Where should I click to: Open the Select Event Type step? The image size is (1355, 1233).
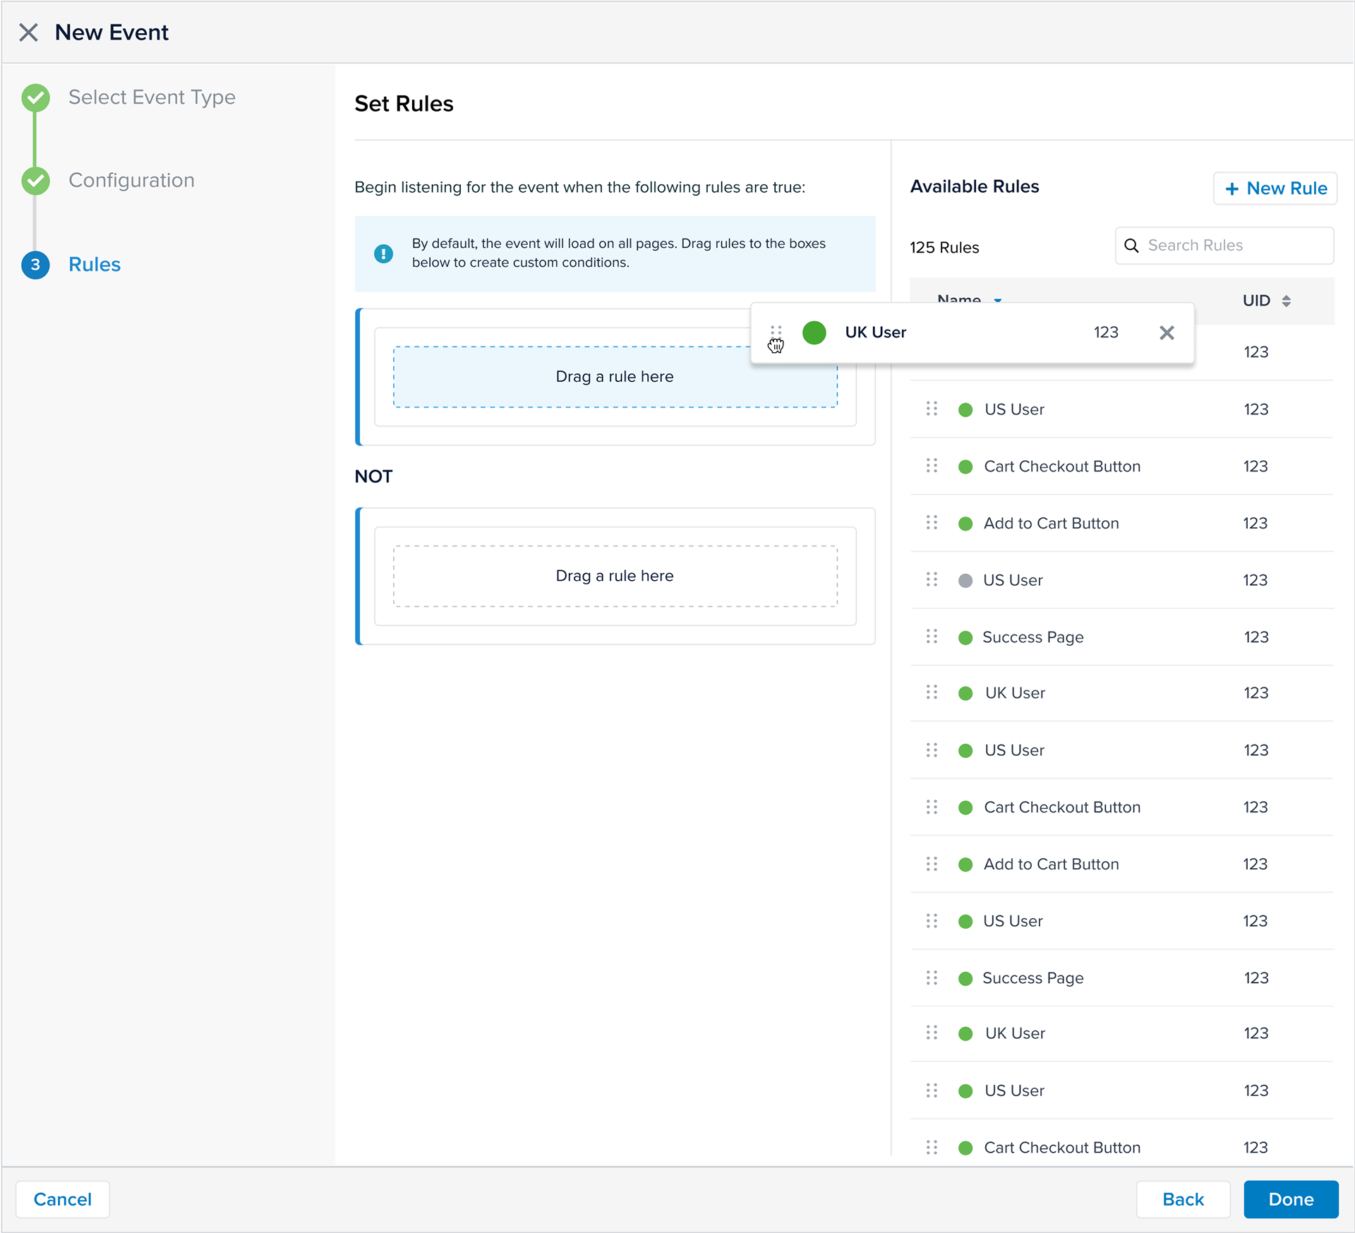coord(152,97)
